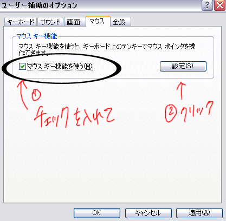Screen dimensions: 226x221
Task: Select the マウス tab
Action: pyautogui.click(x=98, y=21)
